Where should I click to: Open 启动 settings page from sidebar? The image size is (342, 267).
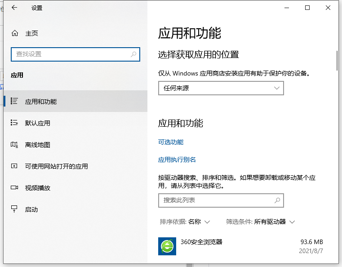pyautogui.click(x=31, y=209)
